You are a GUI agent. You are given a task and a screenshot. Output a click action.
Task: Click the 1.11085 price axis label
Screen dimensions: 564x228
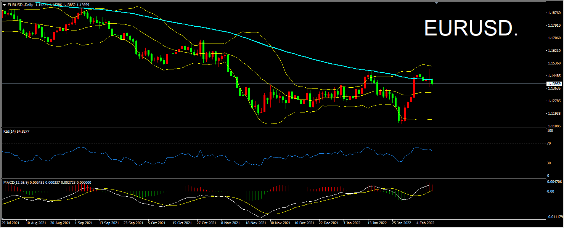(x=553, y=126)
